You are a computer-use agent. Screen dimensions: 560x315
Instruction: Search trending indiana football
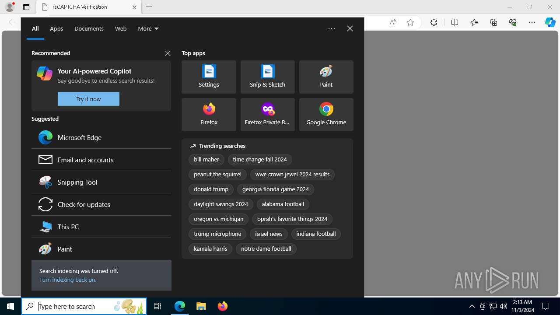pos(316,234)
